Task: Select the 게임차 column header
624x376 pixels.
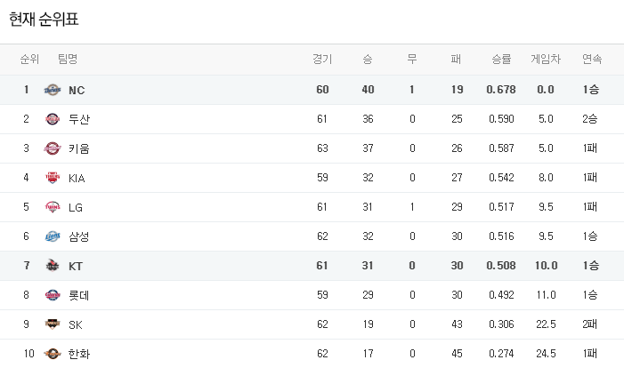Action: click(x=546, y=60)
